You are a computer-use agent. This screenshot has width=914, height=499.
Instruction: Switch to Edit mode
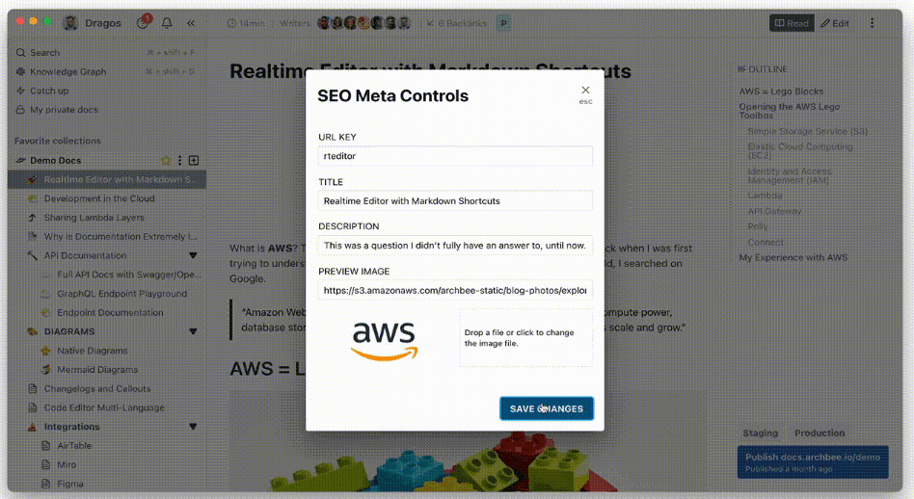pos(835,23)
